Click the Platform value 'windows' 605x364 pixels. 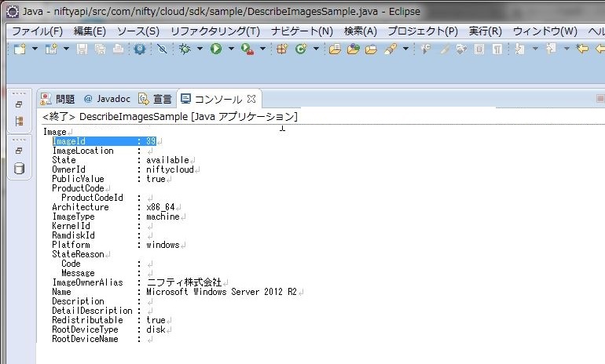163,245
